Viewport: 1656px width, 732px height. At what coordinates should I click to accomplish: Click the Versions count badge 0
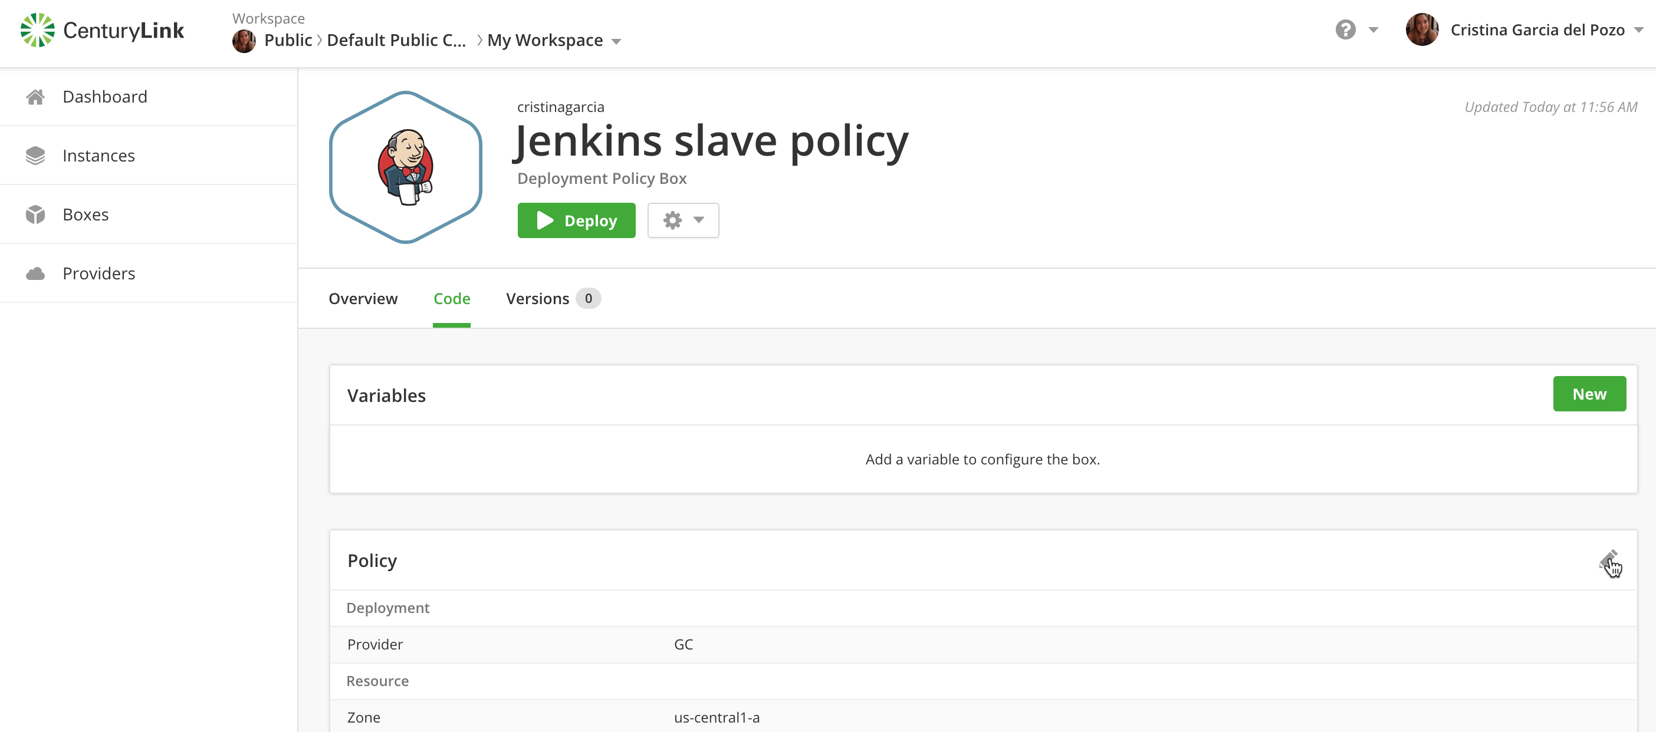click(x=588, y=299)
